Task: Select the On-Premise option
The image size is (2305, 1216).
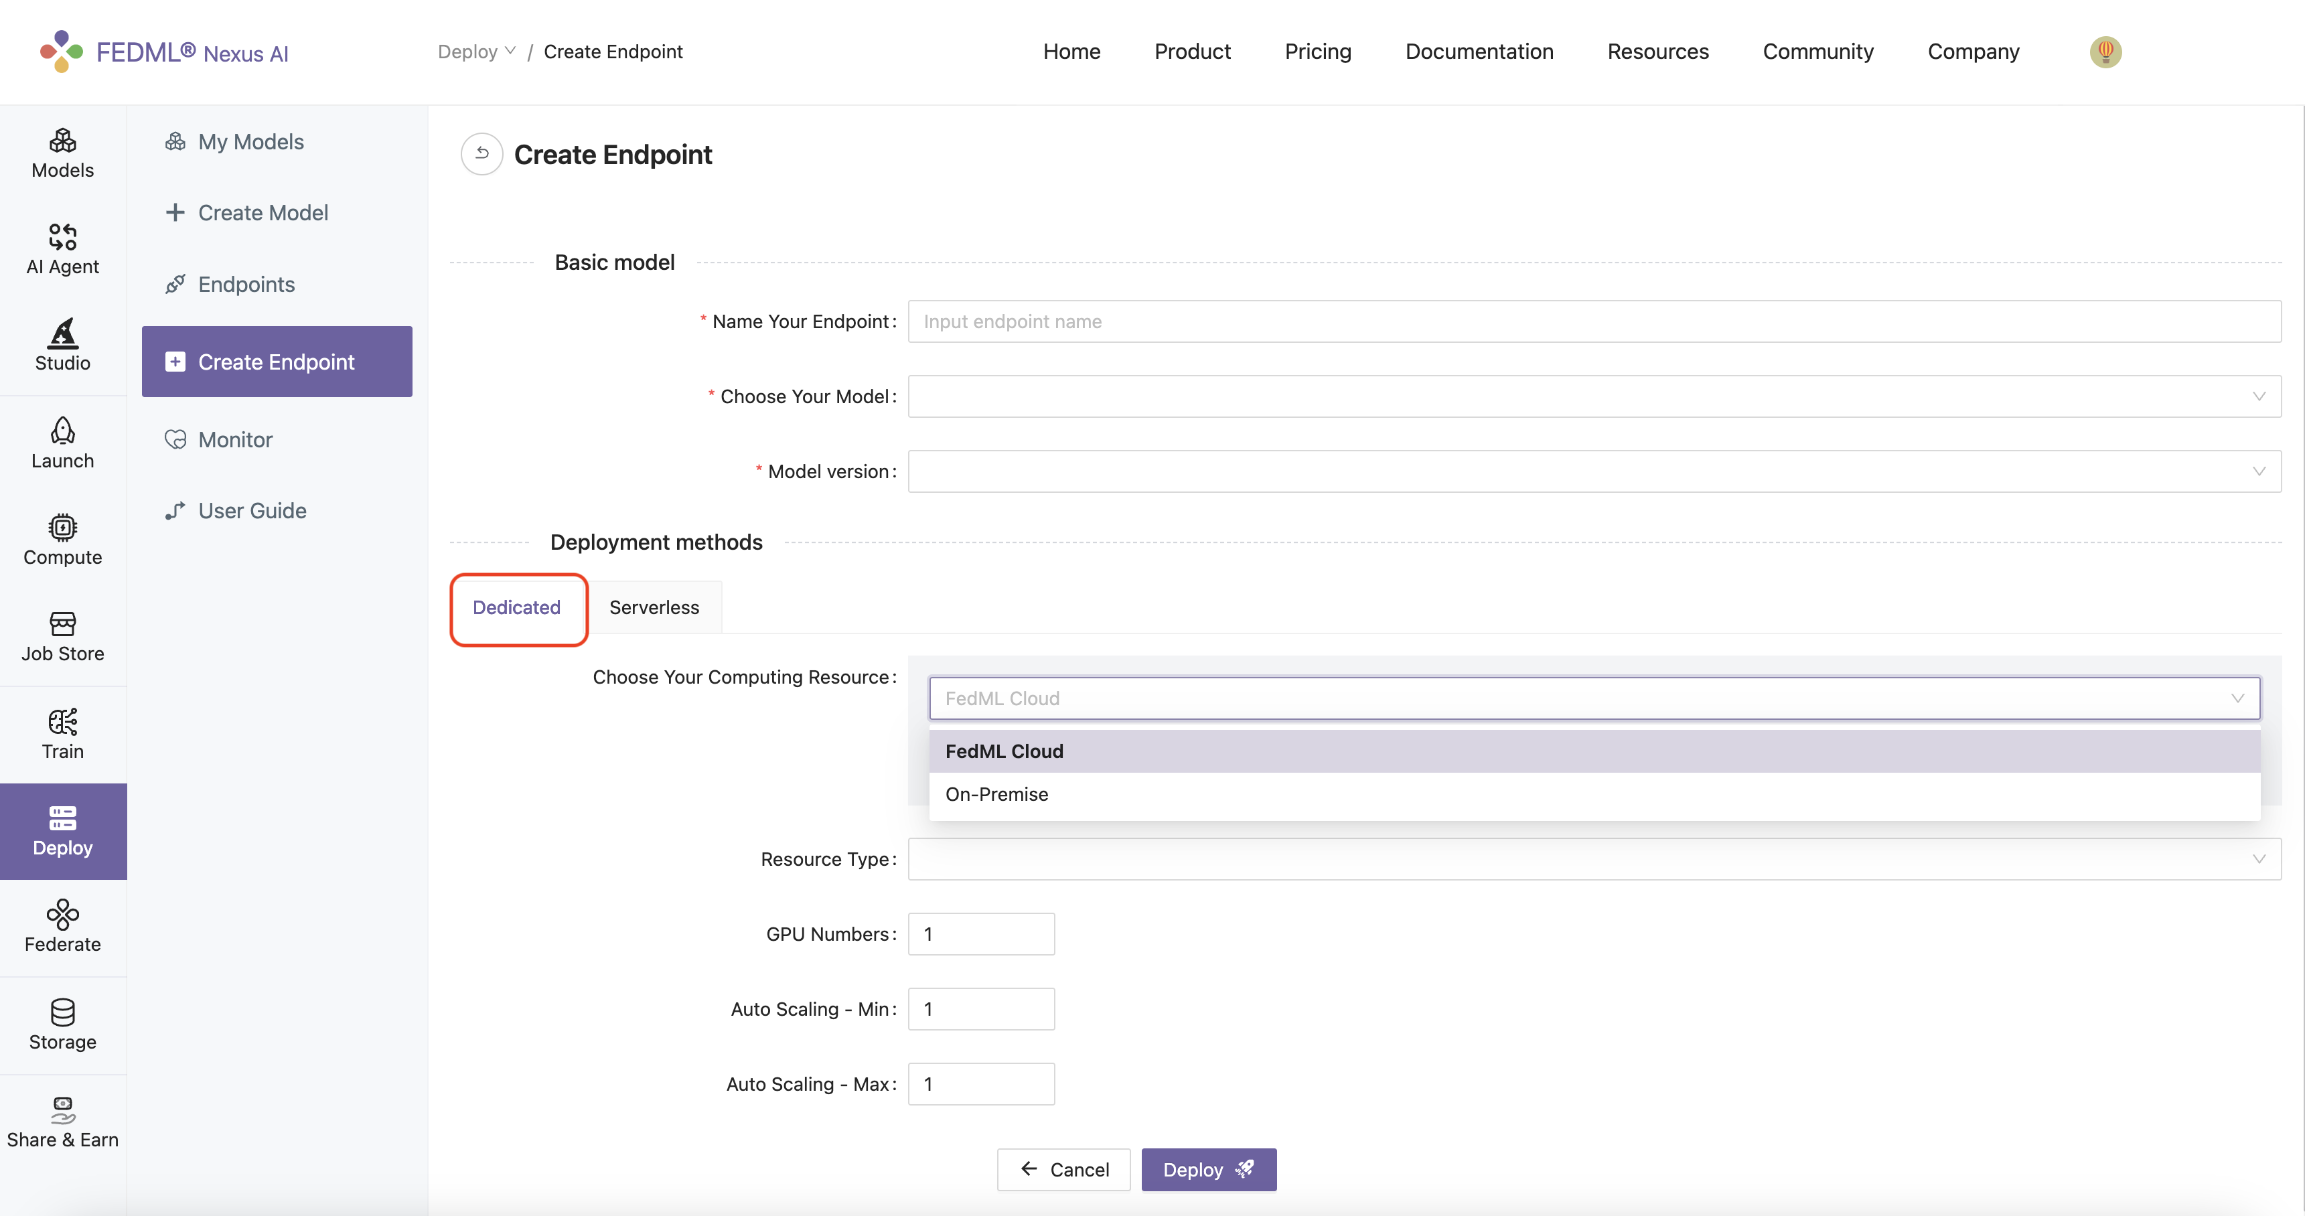Action: pos(997,795)
